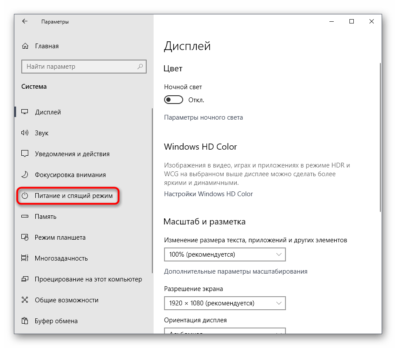
Task: Click Дополнительные параметры масштабирования link
Action: 235,271
